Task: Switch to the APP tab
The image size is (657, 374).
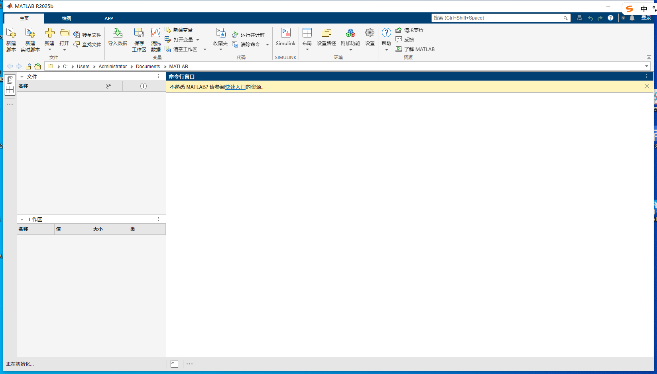Action: click(x=109, y=18)
